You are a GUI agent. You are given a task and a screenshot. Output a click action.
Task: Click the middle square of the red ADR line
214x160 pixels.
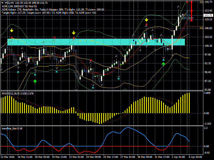(192, 11)
